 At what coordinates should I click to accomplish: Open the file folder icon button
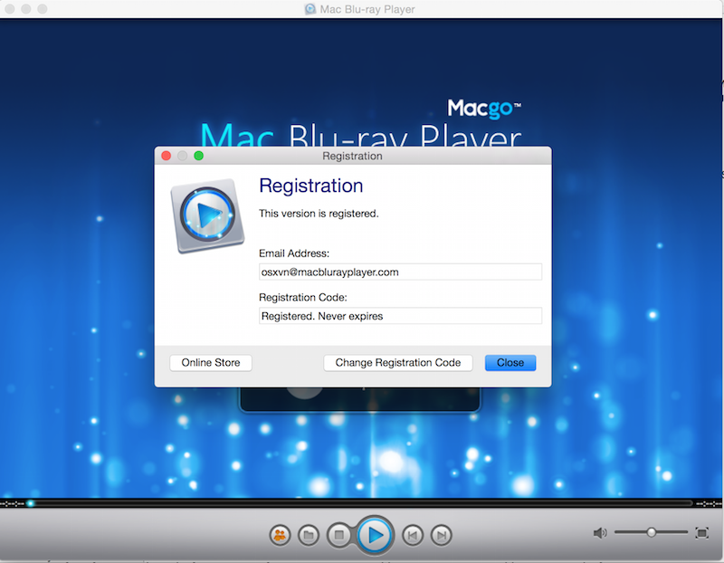click(x=308, y=535)
